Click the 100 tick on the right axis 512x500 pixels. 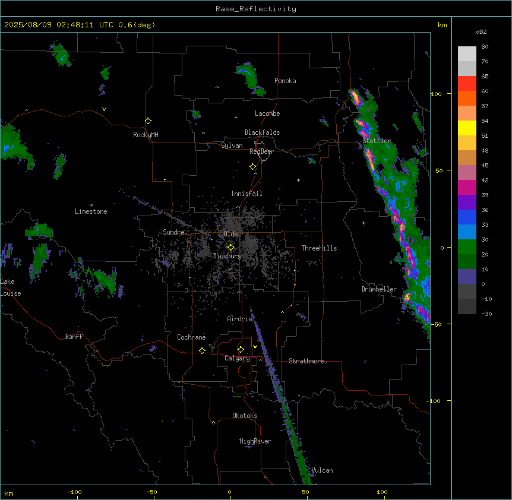[x=436, y=94]
